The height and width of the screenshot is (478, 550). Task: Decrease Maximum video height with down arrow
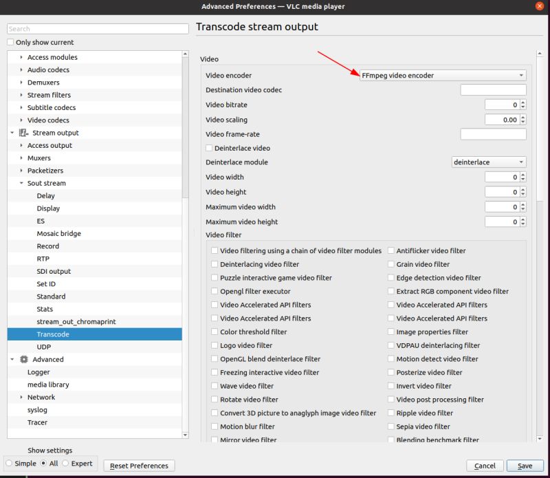pyautogui.click(x=523, y=224)
